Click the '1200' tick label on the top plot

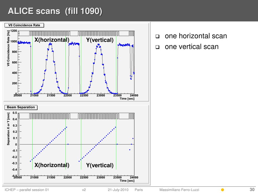coord(14,31)
